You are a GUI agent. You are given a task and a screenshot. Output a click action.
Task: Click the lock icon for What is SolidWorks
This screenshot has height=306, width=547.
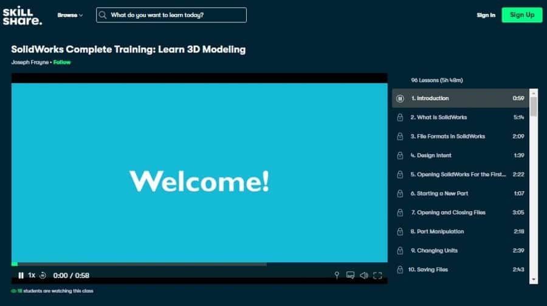pos(400,117)
